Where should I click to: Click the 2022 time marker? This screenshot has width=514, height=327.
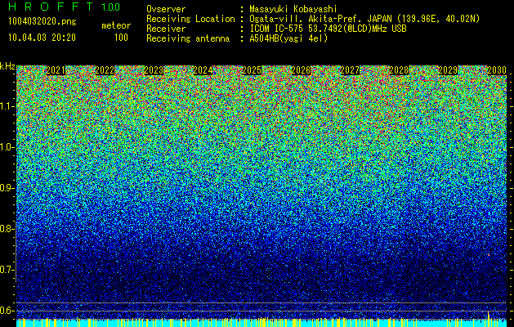tap(105, 70)
